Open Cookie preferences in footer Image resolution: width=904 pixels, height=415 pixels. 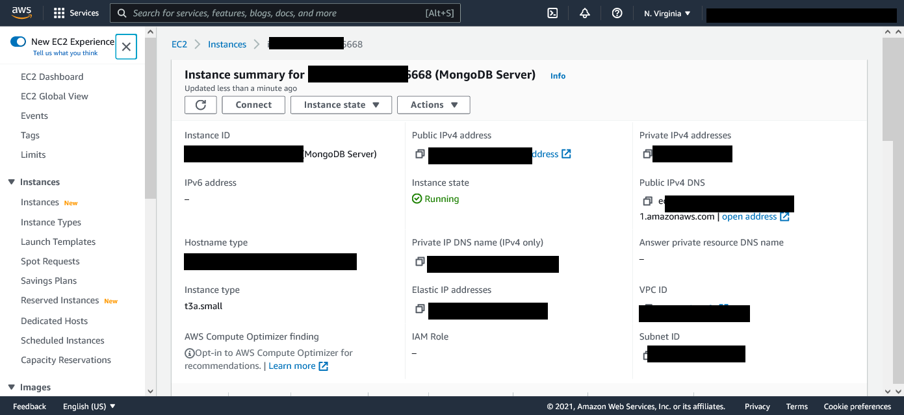click(x=857, y=407)
